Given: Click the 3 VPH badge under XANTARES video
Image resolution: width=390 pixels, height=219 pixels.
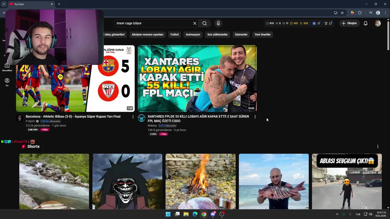Looking at the screenshot, I should (x=153, y=134).
